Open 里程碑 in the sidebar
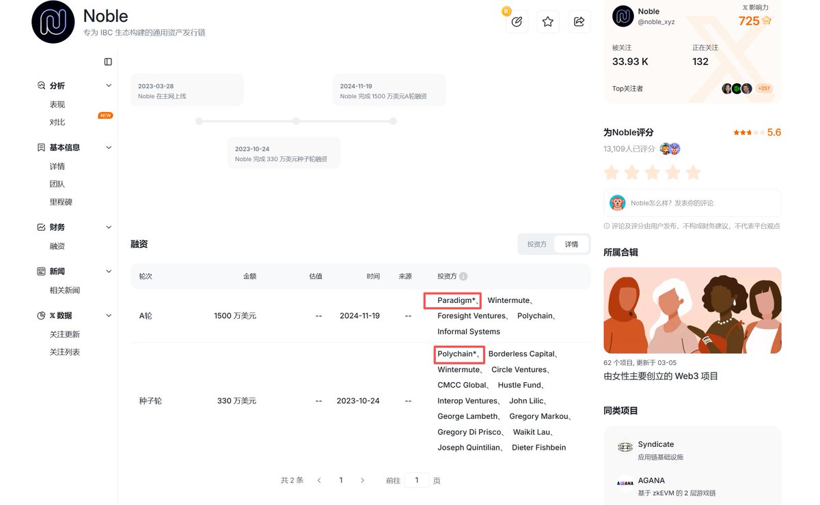This screenshot has width=820, height=505. 61,202
